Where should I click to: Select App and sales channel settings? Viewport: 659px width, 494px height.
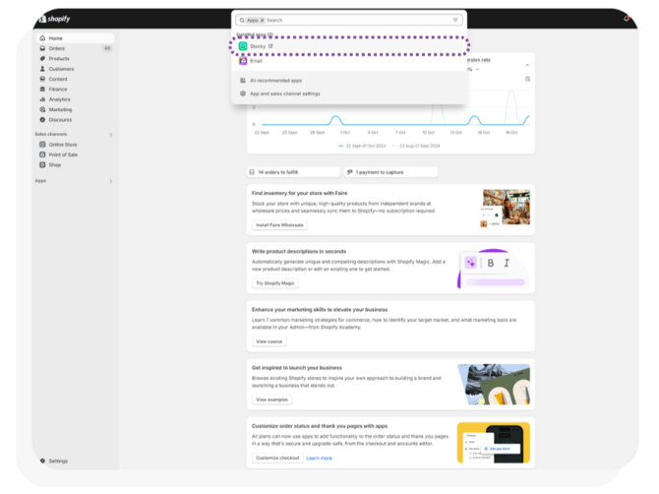click(284, 93)
